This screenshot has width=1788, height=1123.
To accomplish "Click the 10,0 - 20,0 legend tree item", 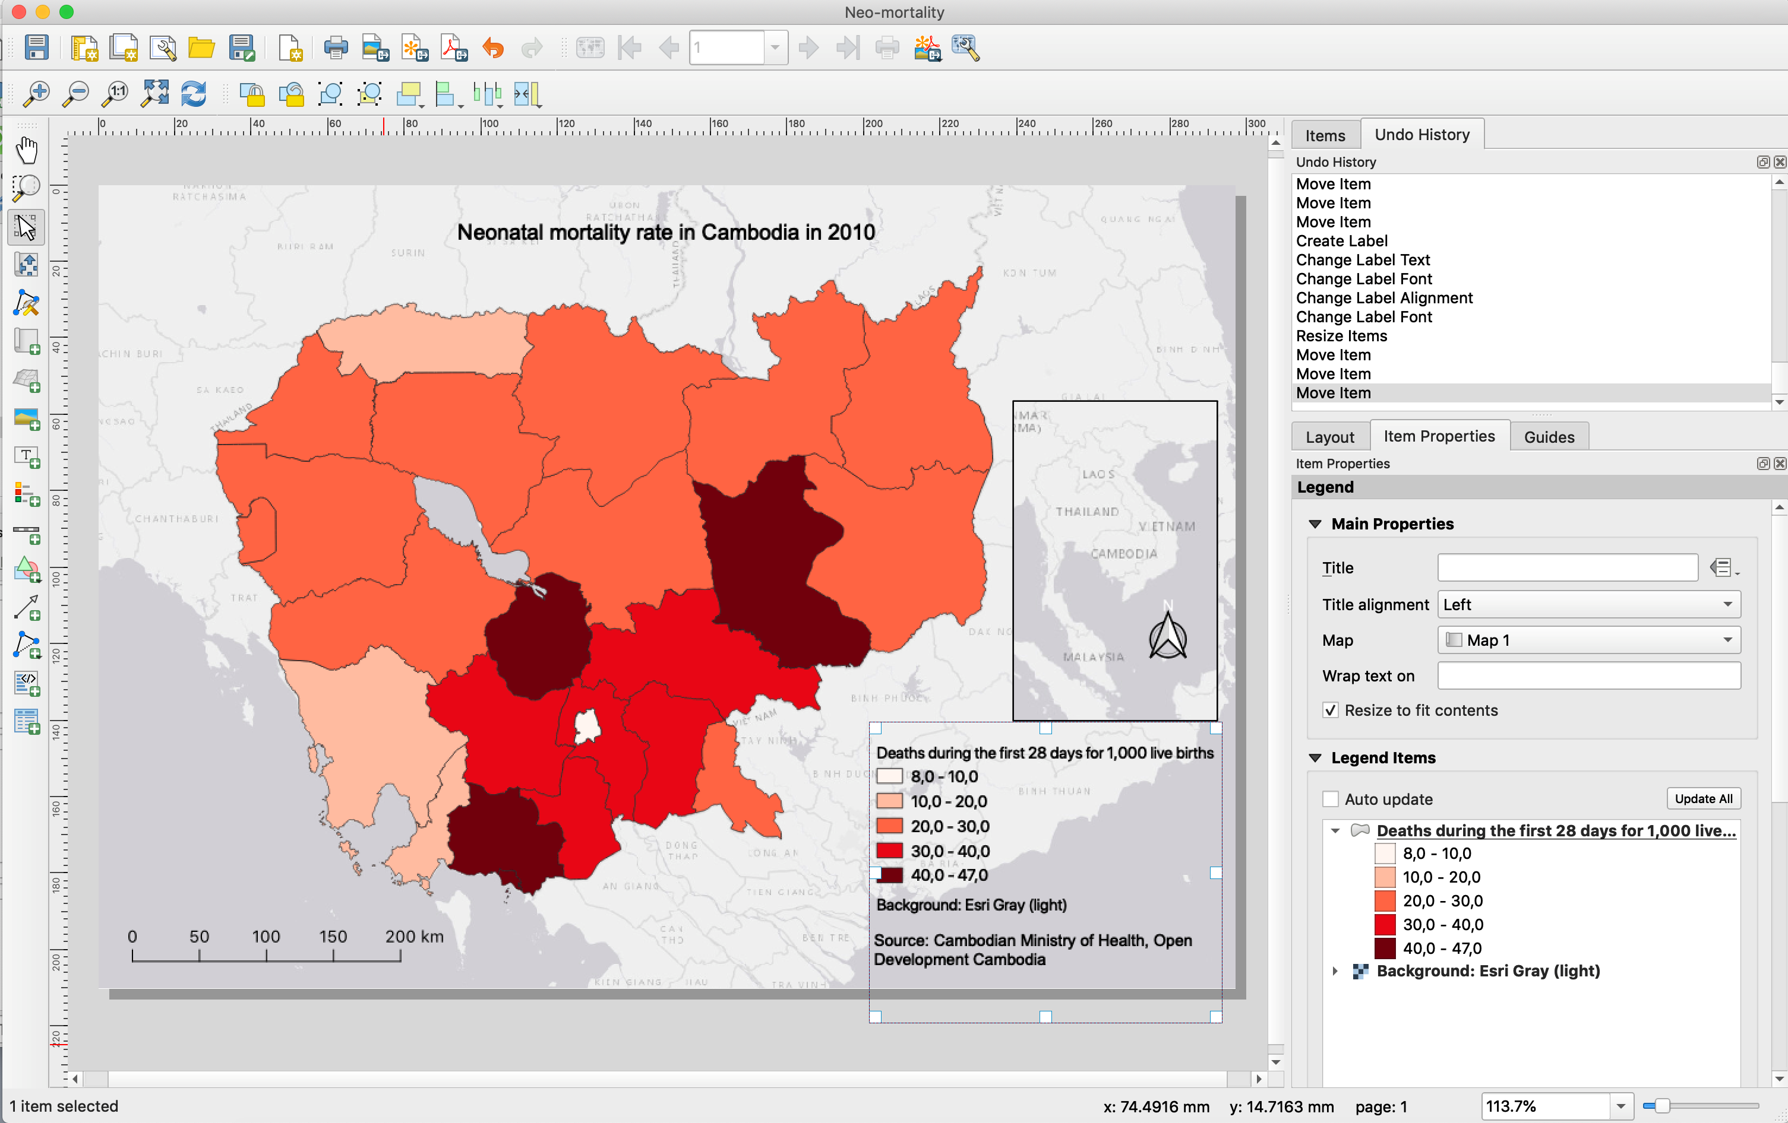I will point(1441,877).
